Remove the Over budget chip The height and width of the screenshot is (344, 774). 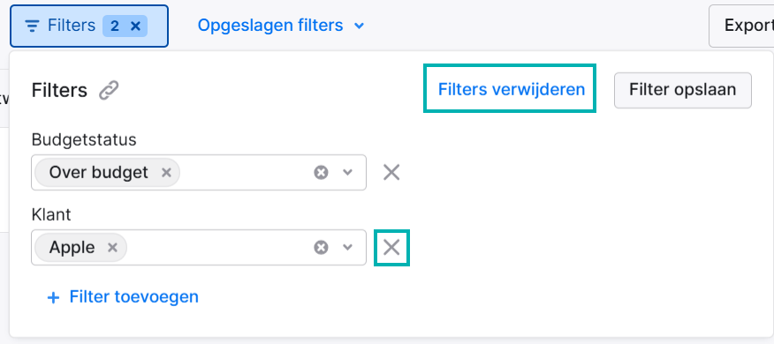click(x=166, y=173)
